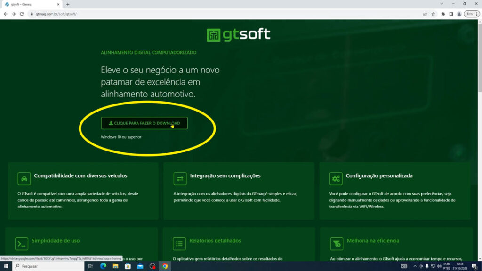This screenshot has width=482, height=271.
Task: Open the touch keyboard from the tray
Action: point(404,266)
